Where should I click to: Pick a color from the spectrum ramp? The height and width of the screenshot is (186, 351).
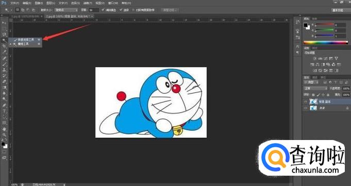pos(326,42)
